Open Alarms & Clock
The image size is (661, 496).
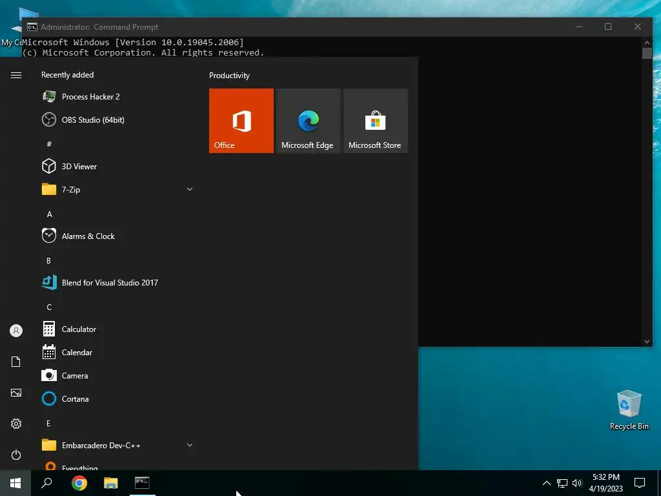coord(117,236)
